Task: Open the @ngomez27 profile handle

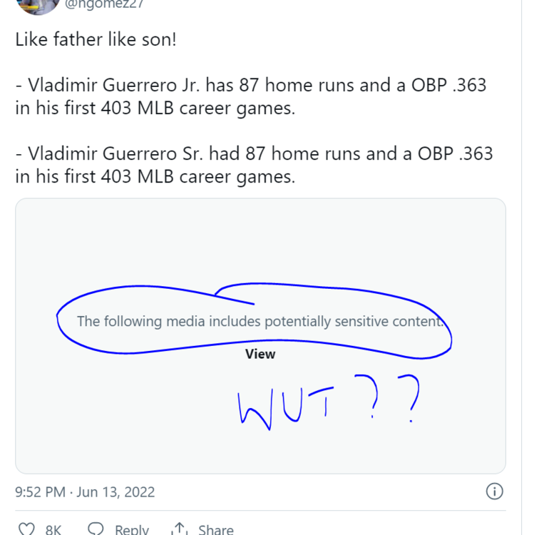Action: tap(106, 4)
